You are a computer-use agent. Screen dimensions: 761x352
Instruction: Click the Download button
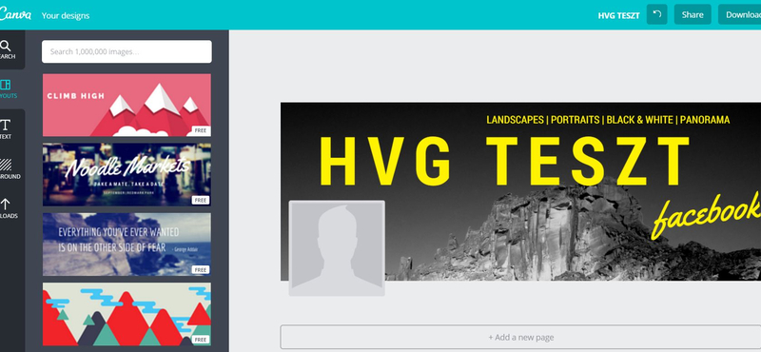click(x=740, y=14)
